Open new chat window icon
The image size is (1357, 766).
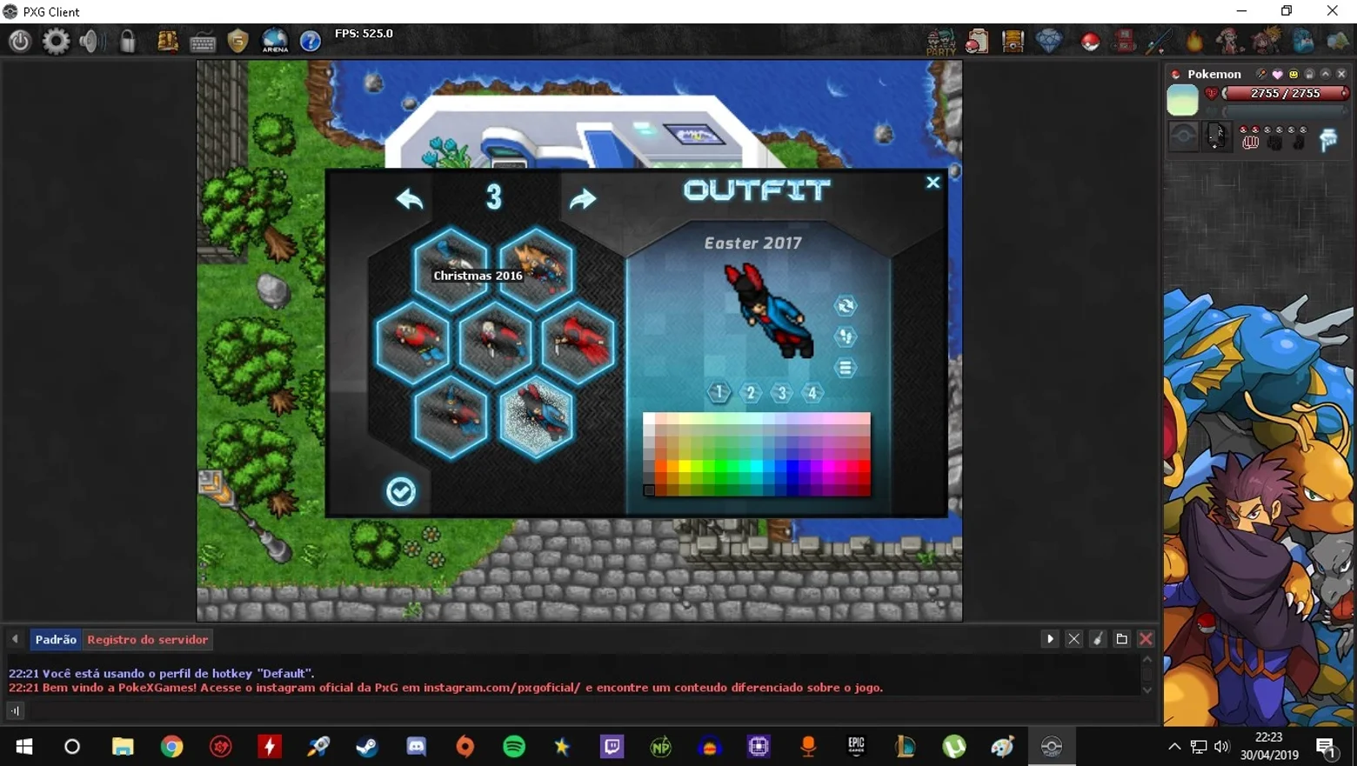coord(1122,639)
